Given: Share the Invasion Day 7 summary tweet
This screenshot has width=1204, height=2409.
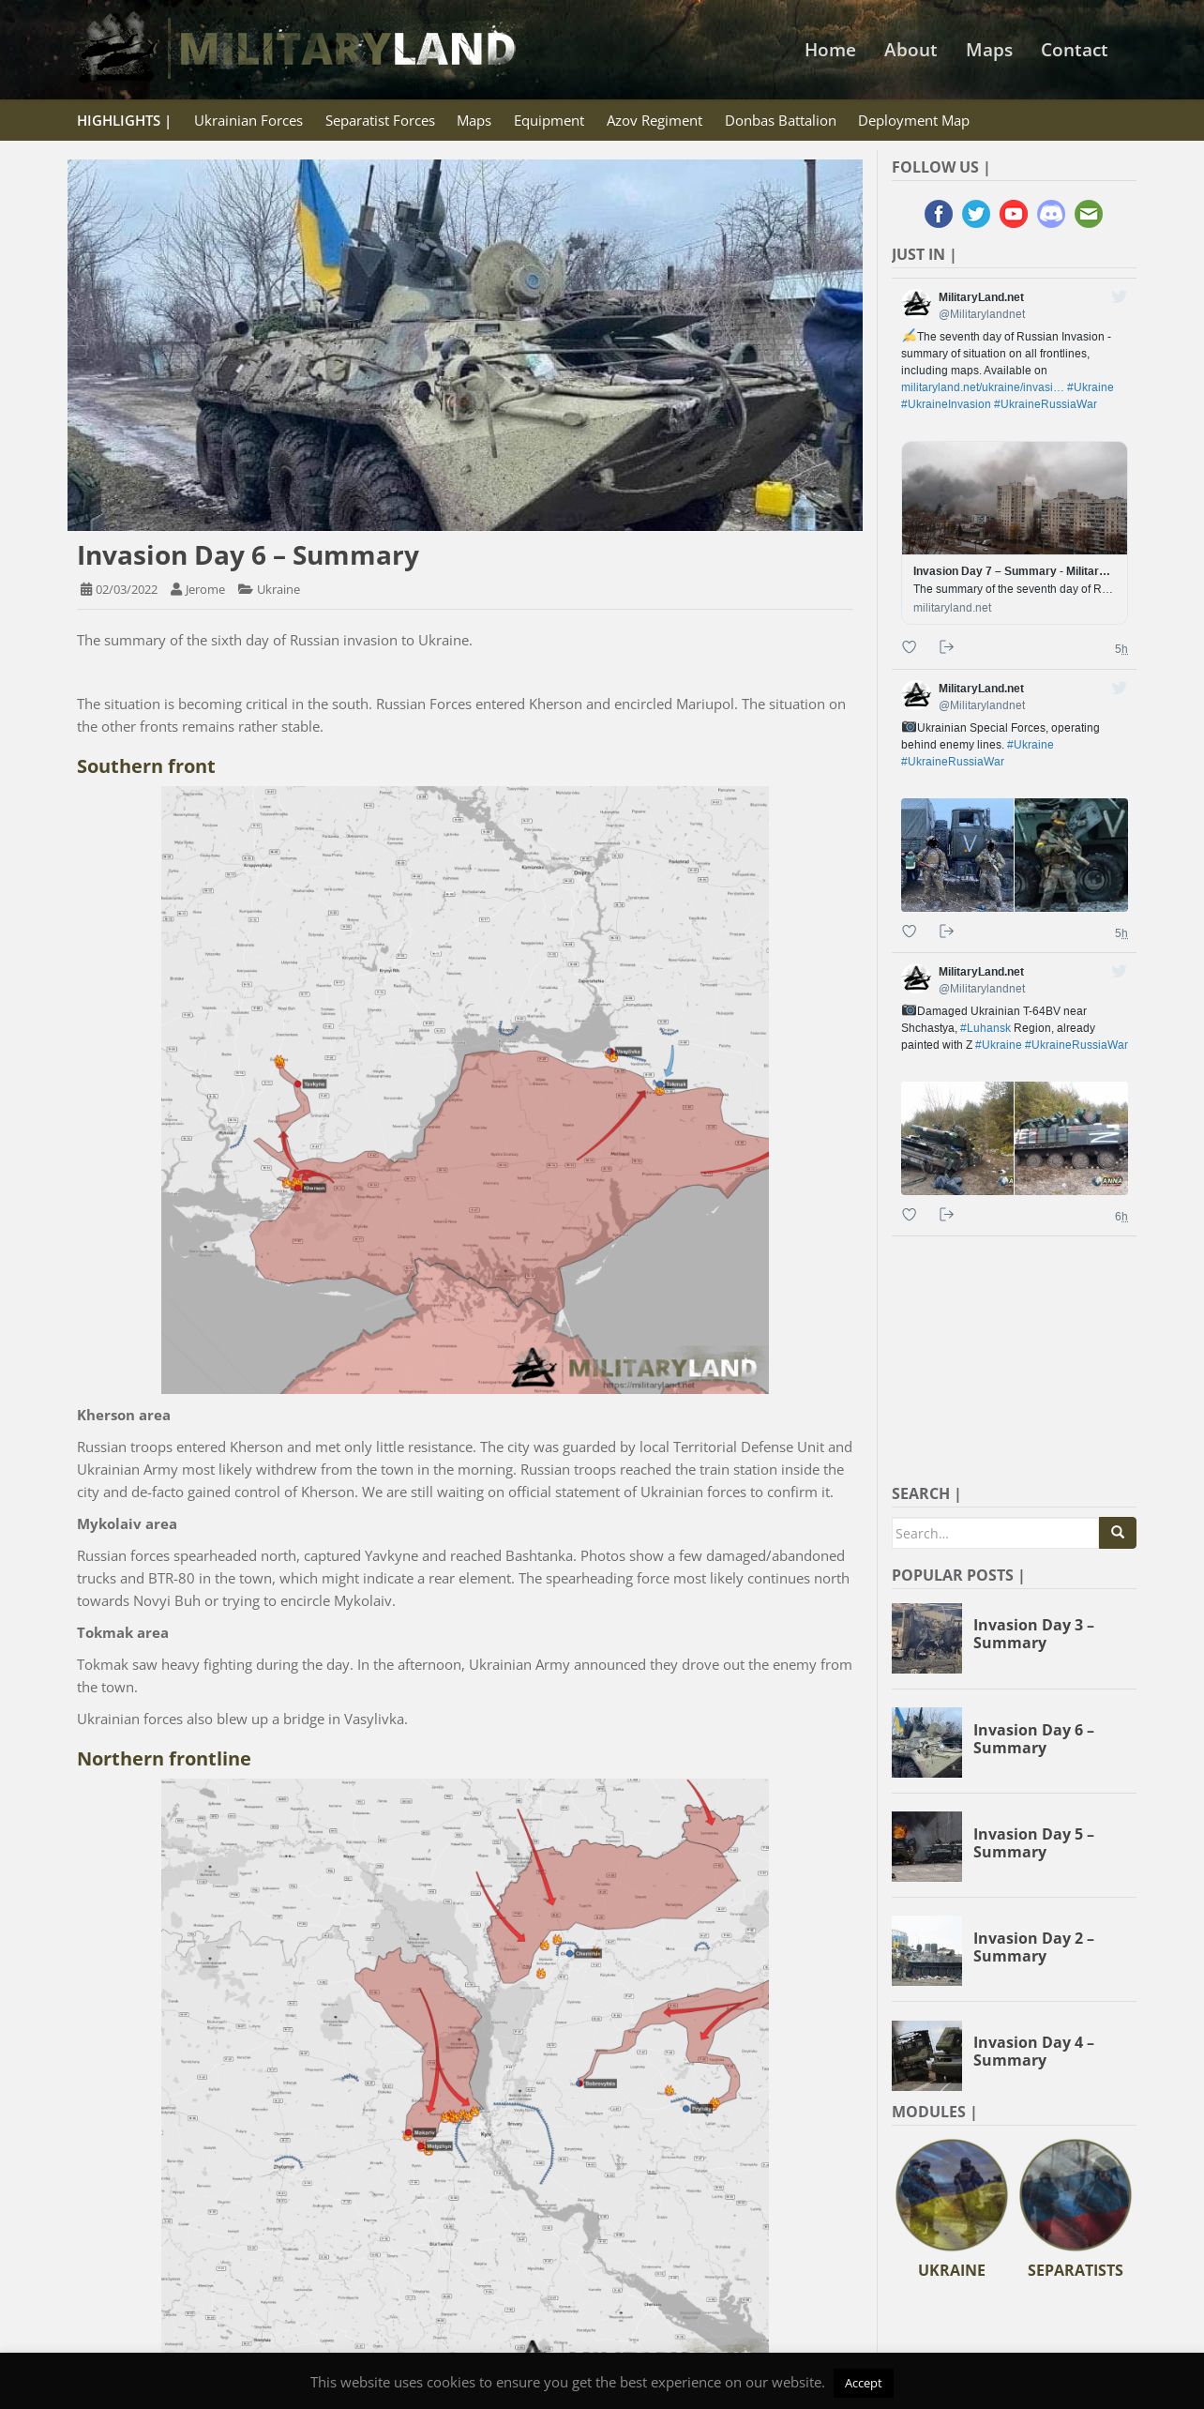Looking at the screenshot, I should click(946, 647).
